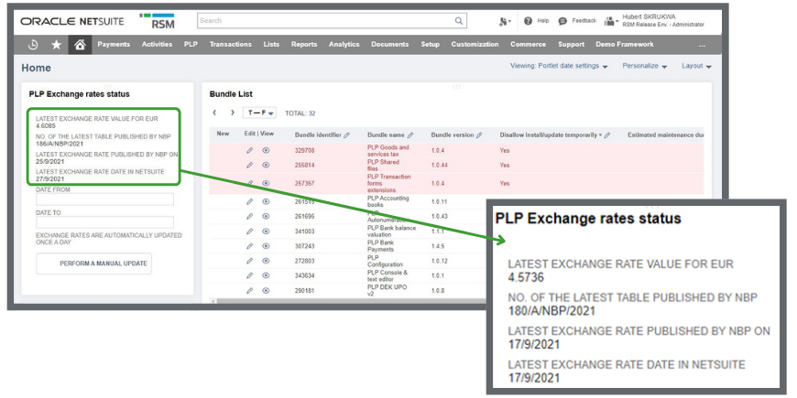Go to next Bundle List page arrow

[233, 113]
